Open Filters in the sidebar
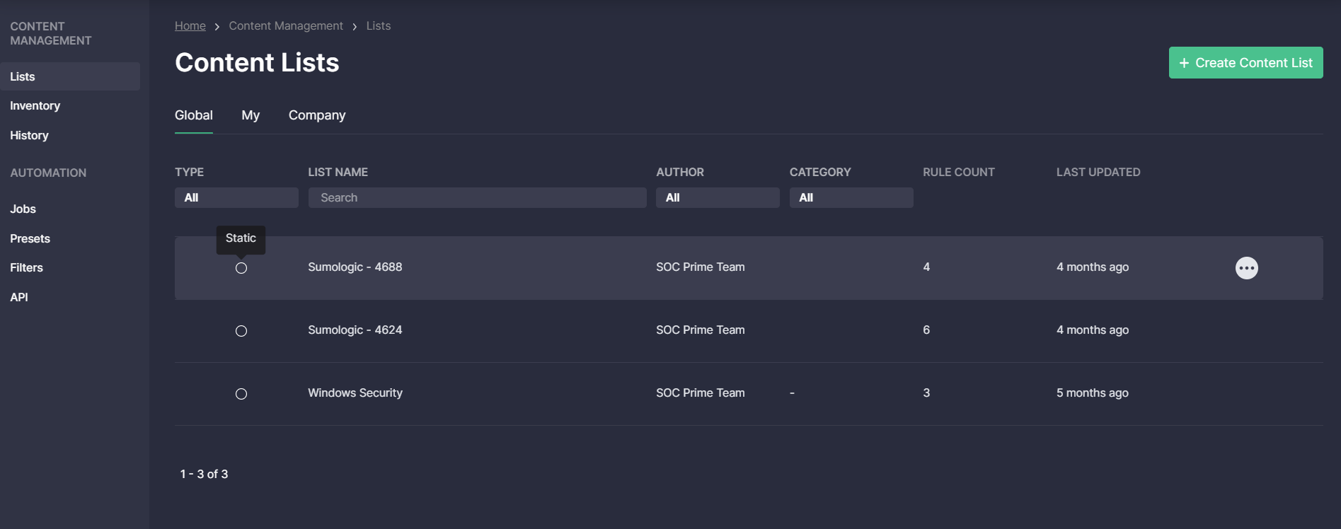Viewport: 1341px width, 529px height. (26, 267)
